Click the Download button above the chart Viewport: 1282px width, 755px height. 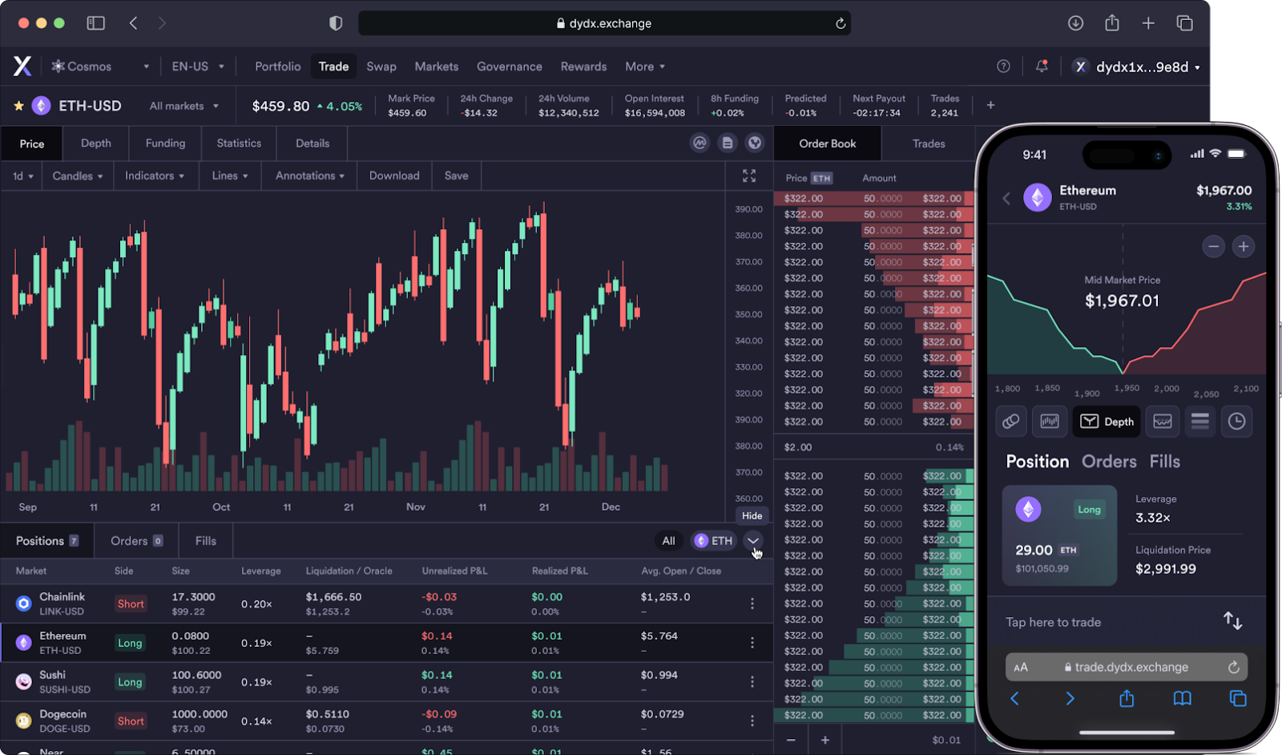pos(393,176)
